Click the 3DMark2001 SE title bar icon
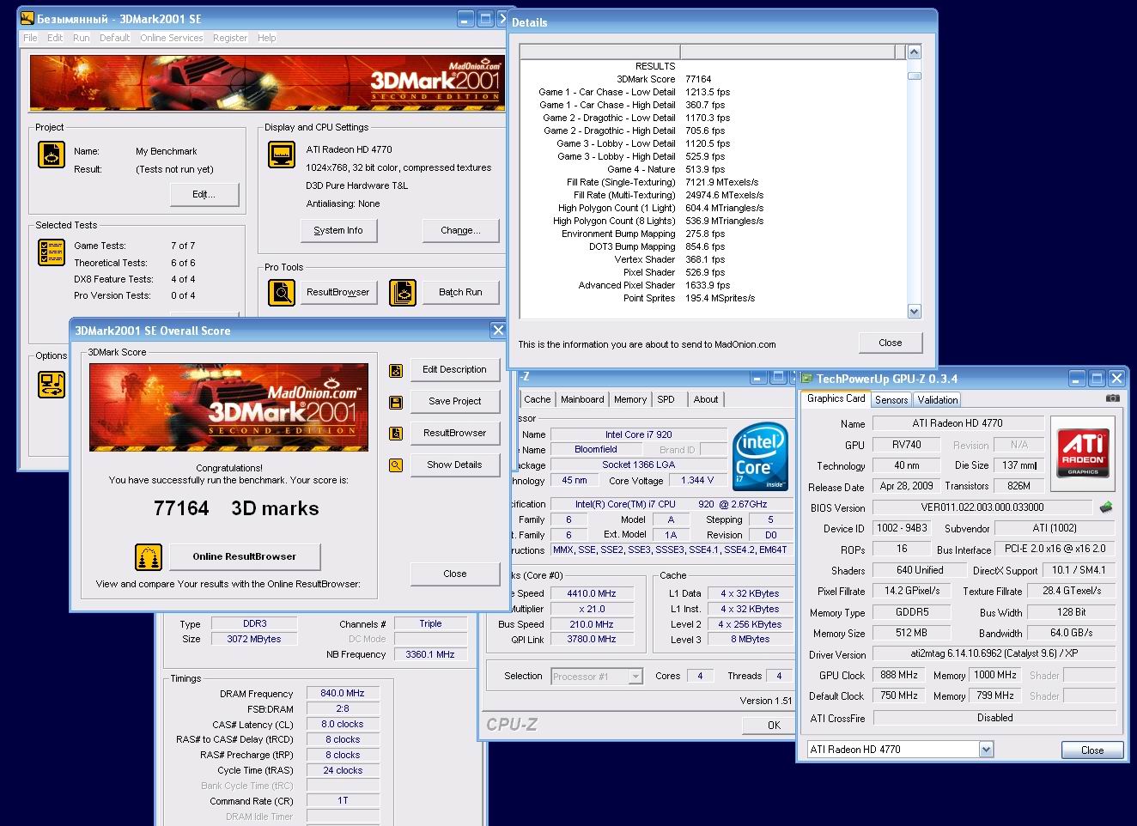Image resolution: width=1137 pixels, height=826 pixels. pos(27,18)
